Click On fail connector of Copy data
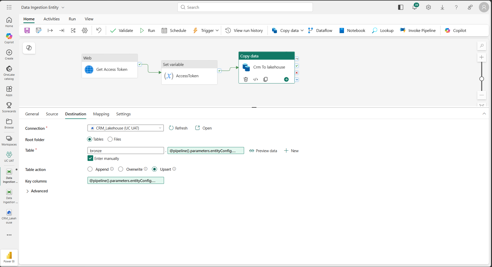 [297, 73]
